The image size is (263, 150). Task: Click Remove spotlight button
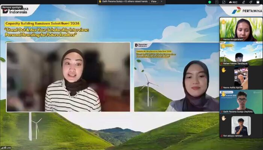click(12, 7)
